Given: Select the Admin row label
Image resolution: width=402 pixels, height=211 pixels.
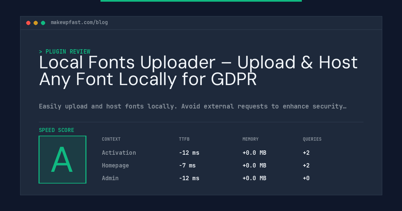Looking at the screenshot, I should (110, 178).
